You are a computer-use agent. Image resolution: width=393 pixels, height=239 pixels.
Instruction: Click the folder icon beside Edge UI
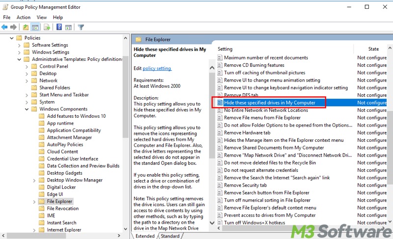42,194
